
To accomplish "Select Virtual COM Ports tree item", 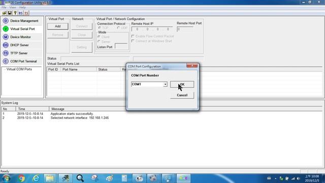I will tap(19, 69).
